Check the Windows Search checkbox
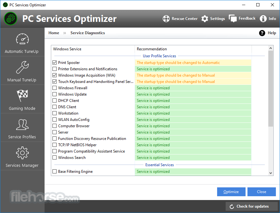 click(x=54, y=157)
